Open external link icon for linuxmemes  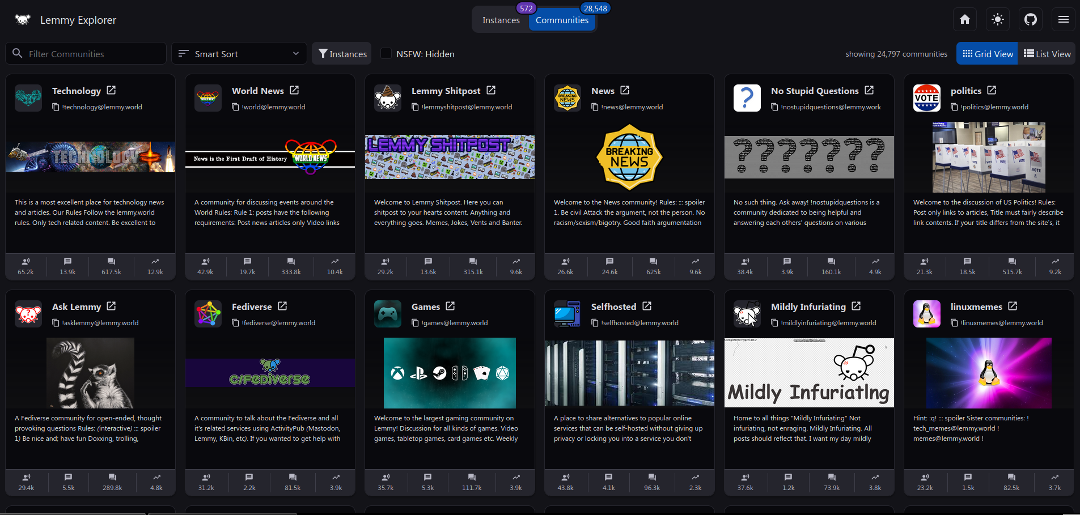(1013, 306)
